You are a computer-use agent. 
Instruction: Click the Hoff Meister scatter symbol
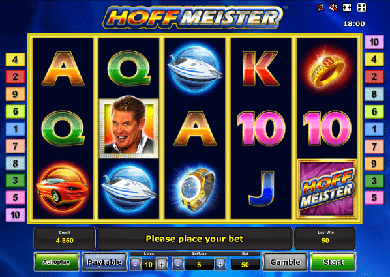327,188
